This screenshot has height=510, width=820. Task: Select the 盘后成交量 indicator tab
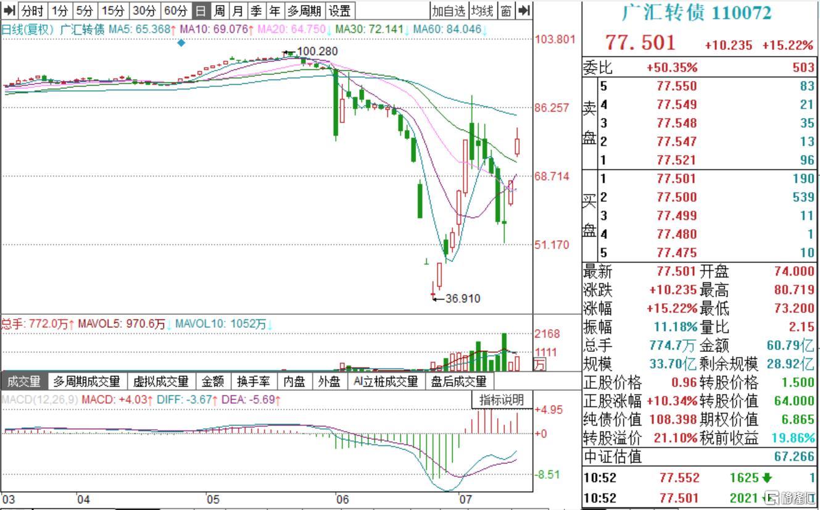[458, 382]
